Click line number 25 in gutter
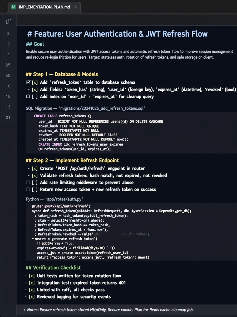237x317 pixels. pos(8,65)
